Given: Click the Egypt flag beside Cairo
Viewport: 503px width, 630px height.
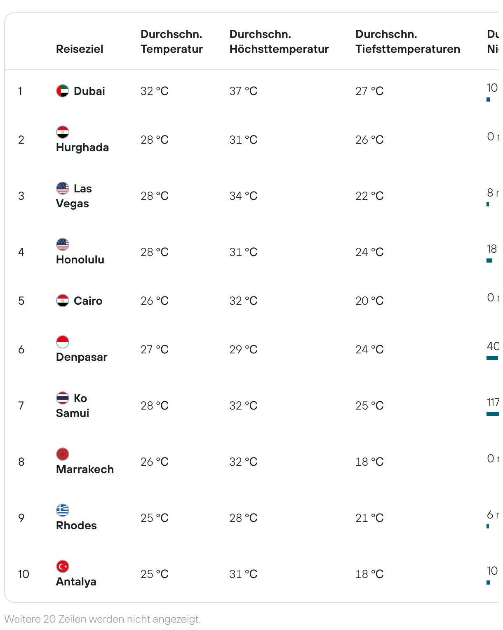Looking at the screenshot, I should [x=63, y=301].
